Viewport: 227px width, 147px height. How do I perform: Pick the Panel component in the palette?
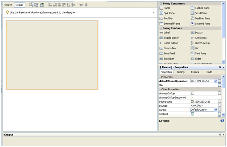click(x=165, y=8)
